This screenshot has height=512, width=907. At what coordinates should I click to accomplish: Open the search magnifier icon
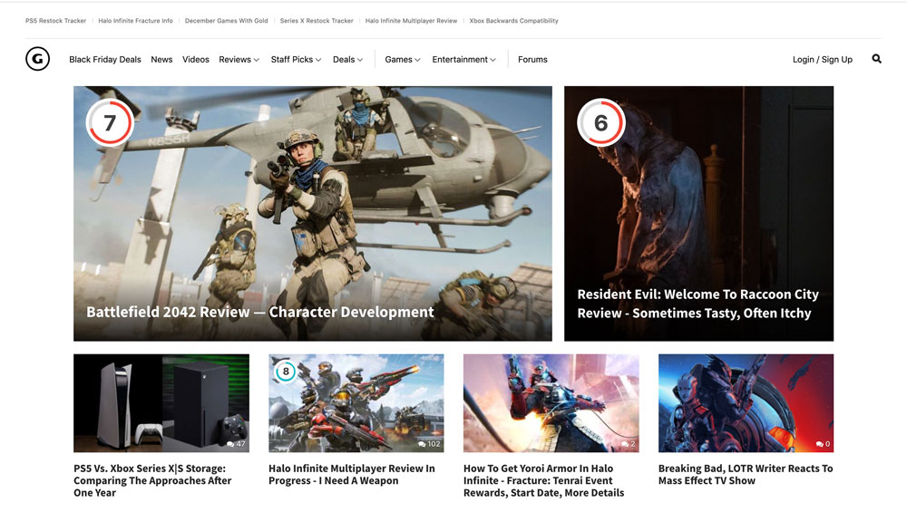point(877,59)
